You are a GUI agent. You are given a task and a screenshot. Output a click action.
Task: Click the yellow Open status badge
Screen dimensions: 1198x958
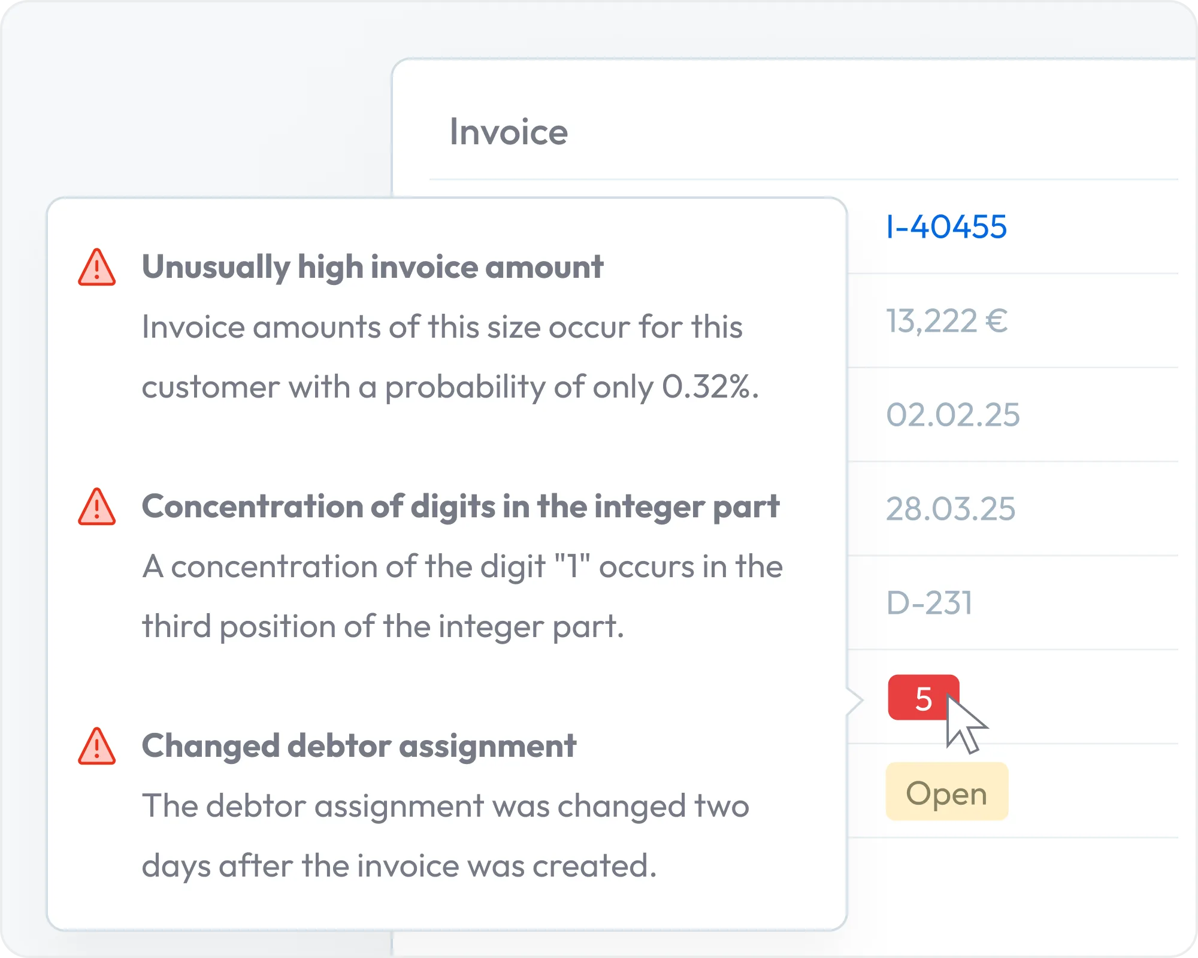point(947,792)
